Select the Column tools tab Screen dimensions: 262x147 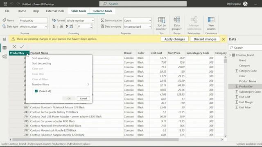(x=103, y=11)
